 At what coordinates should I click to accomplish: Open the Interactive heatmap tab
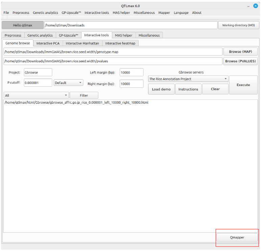click(120, 43)
